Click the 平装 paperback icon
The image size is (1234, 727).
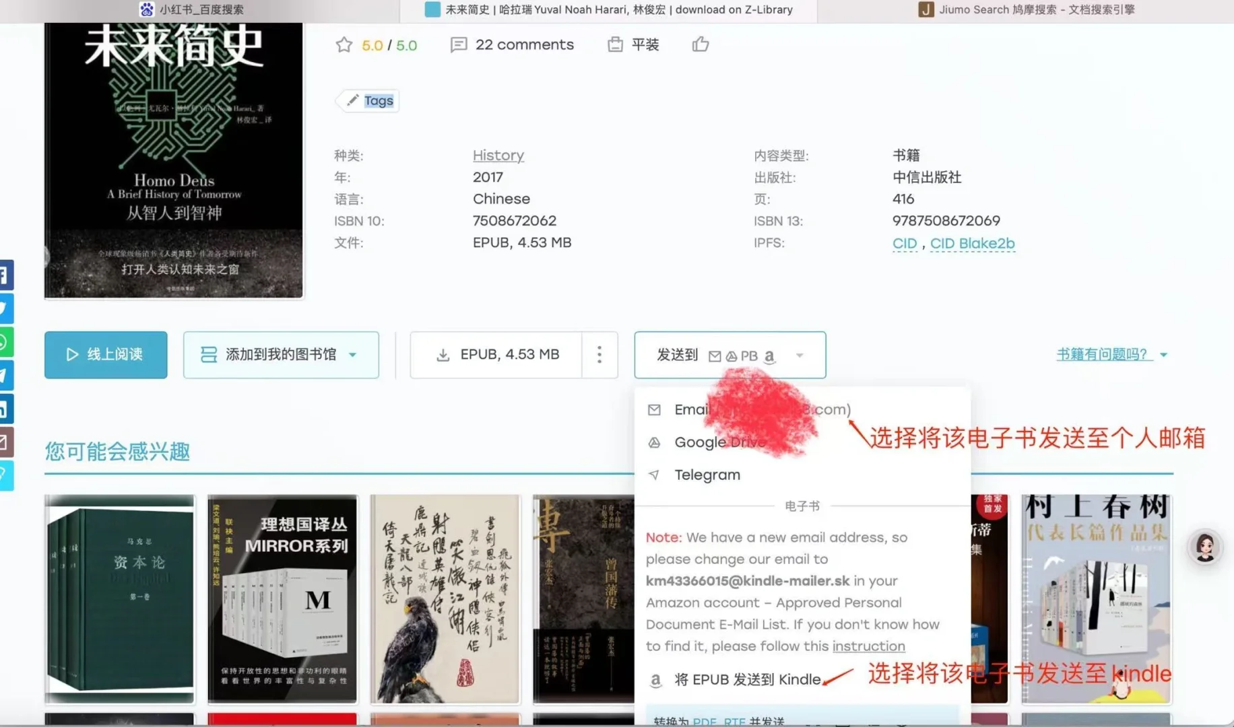tap(615, 44)
